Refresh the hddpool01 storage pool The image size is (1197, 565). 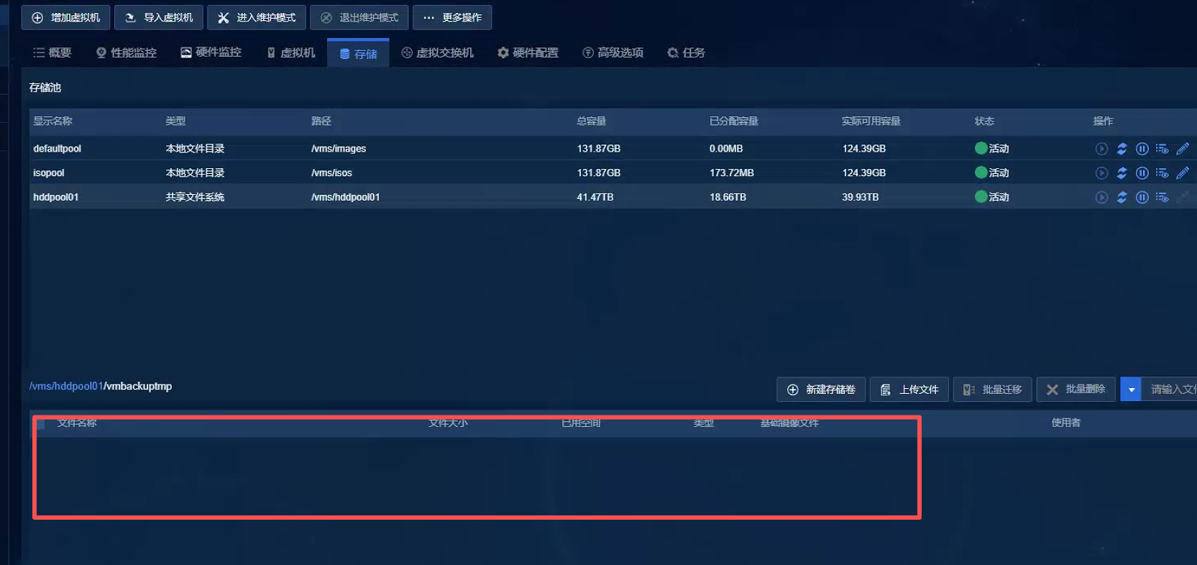click(x=1122, y=197)
